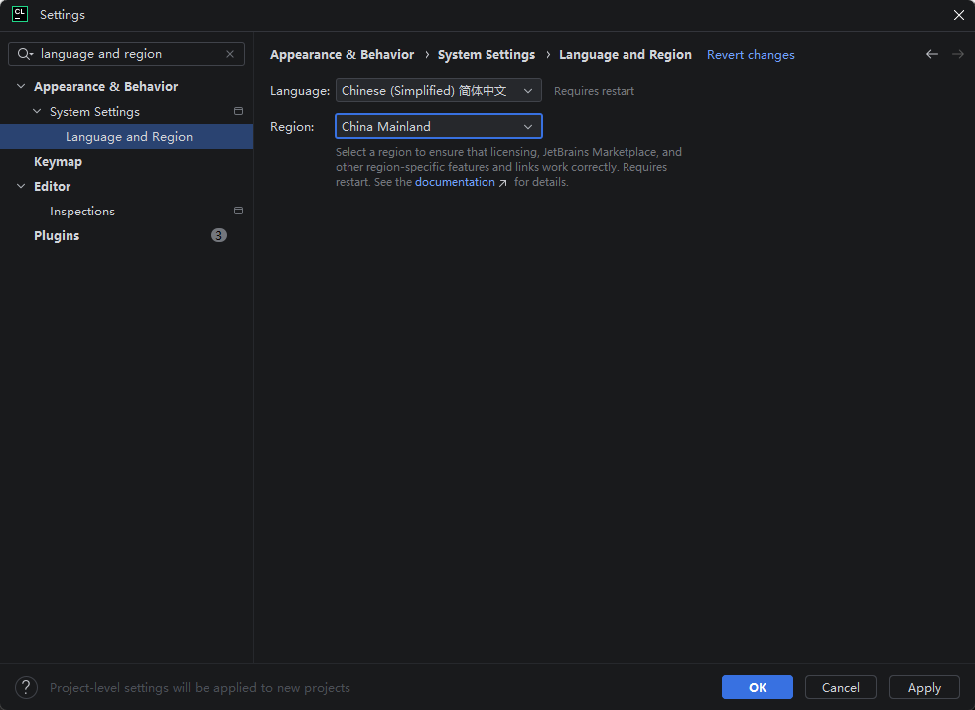Open the Region dropdown
This screenshot has width=975, height=710.
click(439, 126)
